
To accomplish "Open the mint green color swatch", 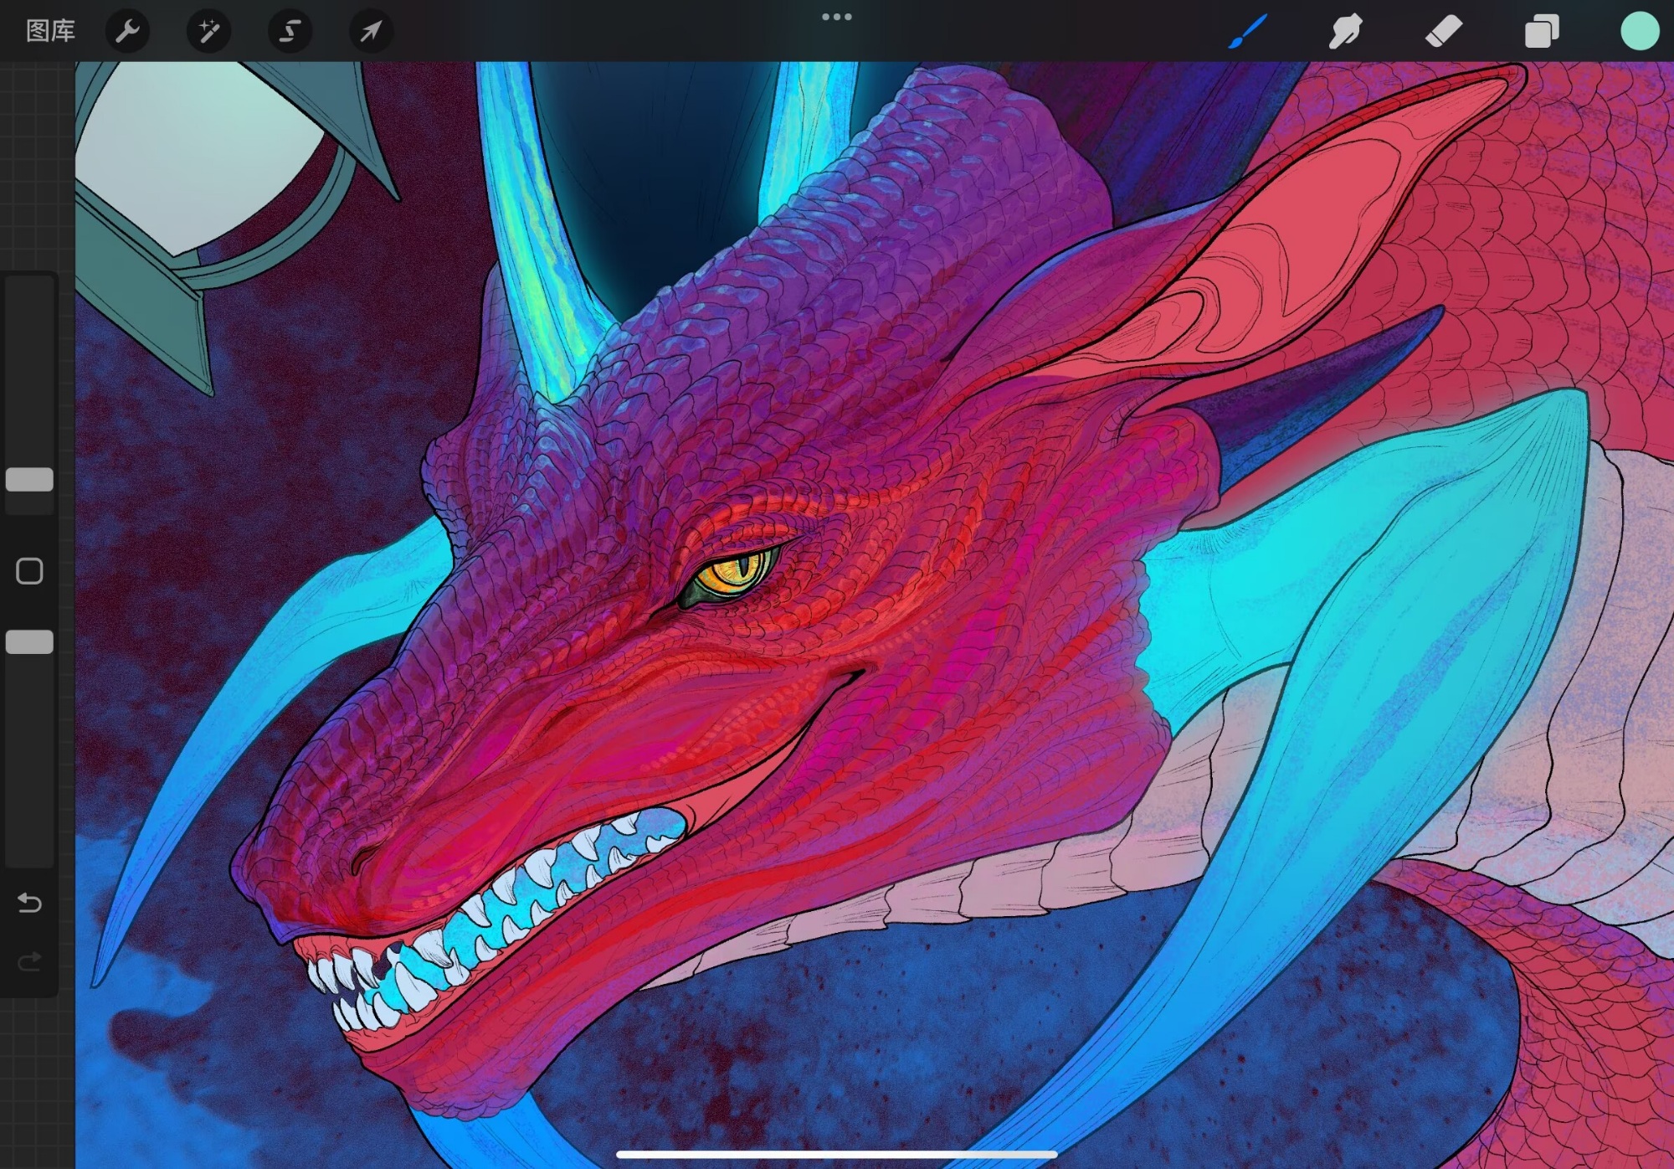I will tap(1639, 32).
